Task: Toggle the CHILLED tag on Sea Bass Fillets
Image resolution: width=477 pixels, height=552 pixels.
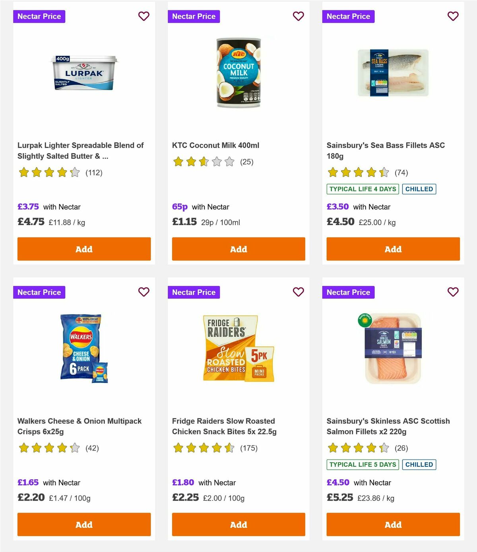Action: click(x=419, y=189)
